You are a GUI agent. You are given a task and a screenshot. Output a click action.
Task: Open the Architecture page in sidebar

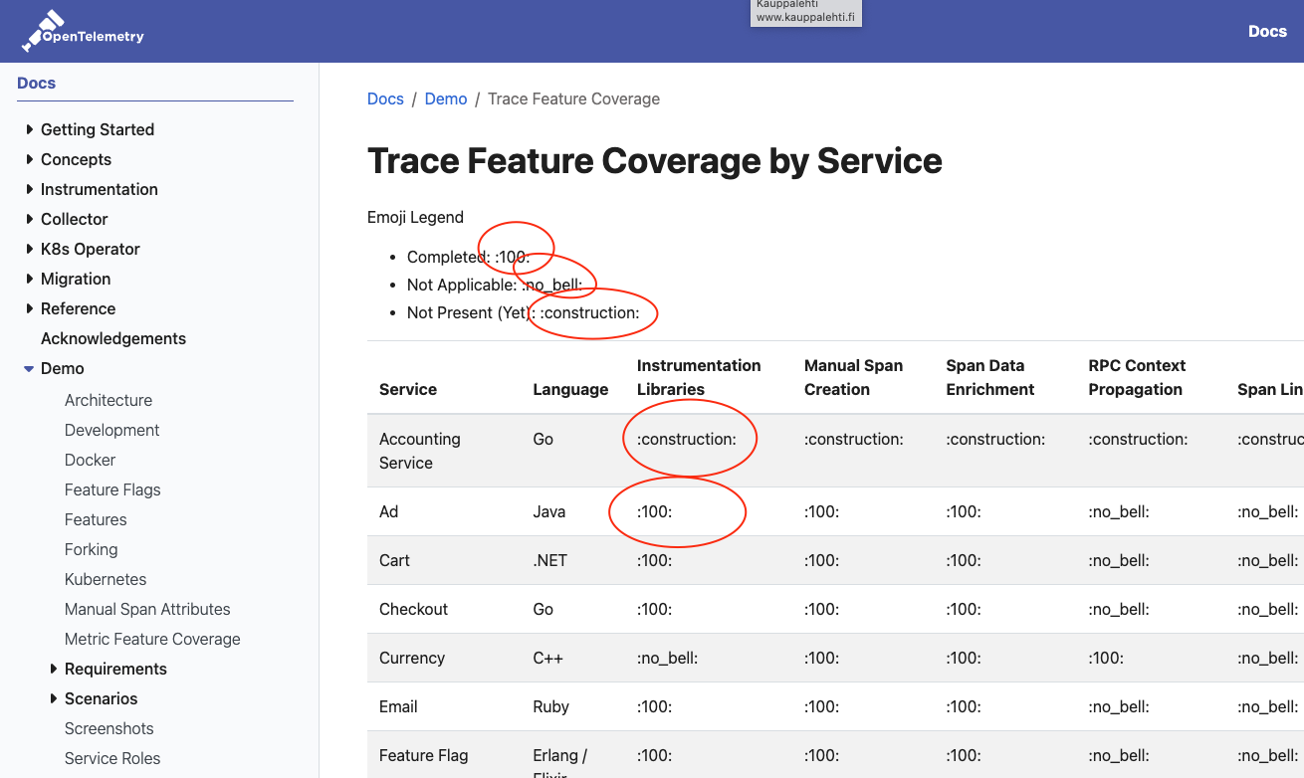click(x=109, y=400)
